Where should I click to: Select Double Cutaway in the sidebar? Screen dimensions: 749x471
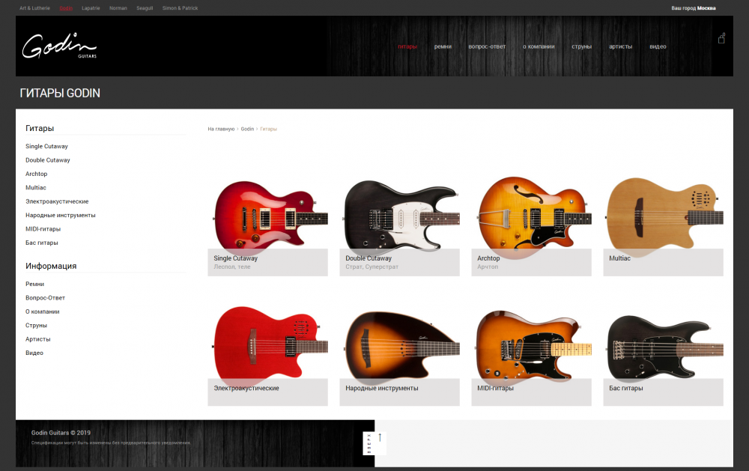[48, 160]
